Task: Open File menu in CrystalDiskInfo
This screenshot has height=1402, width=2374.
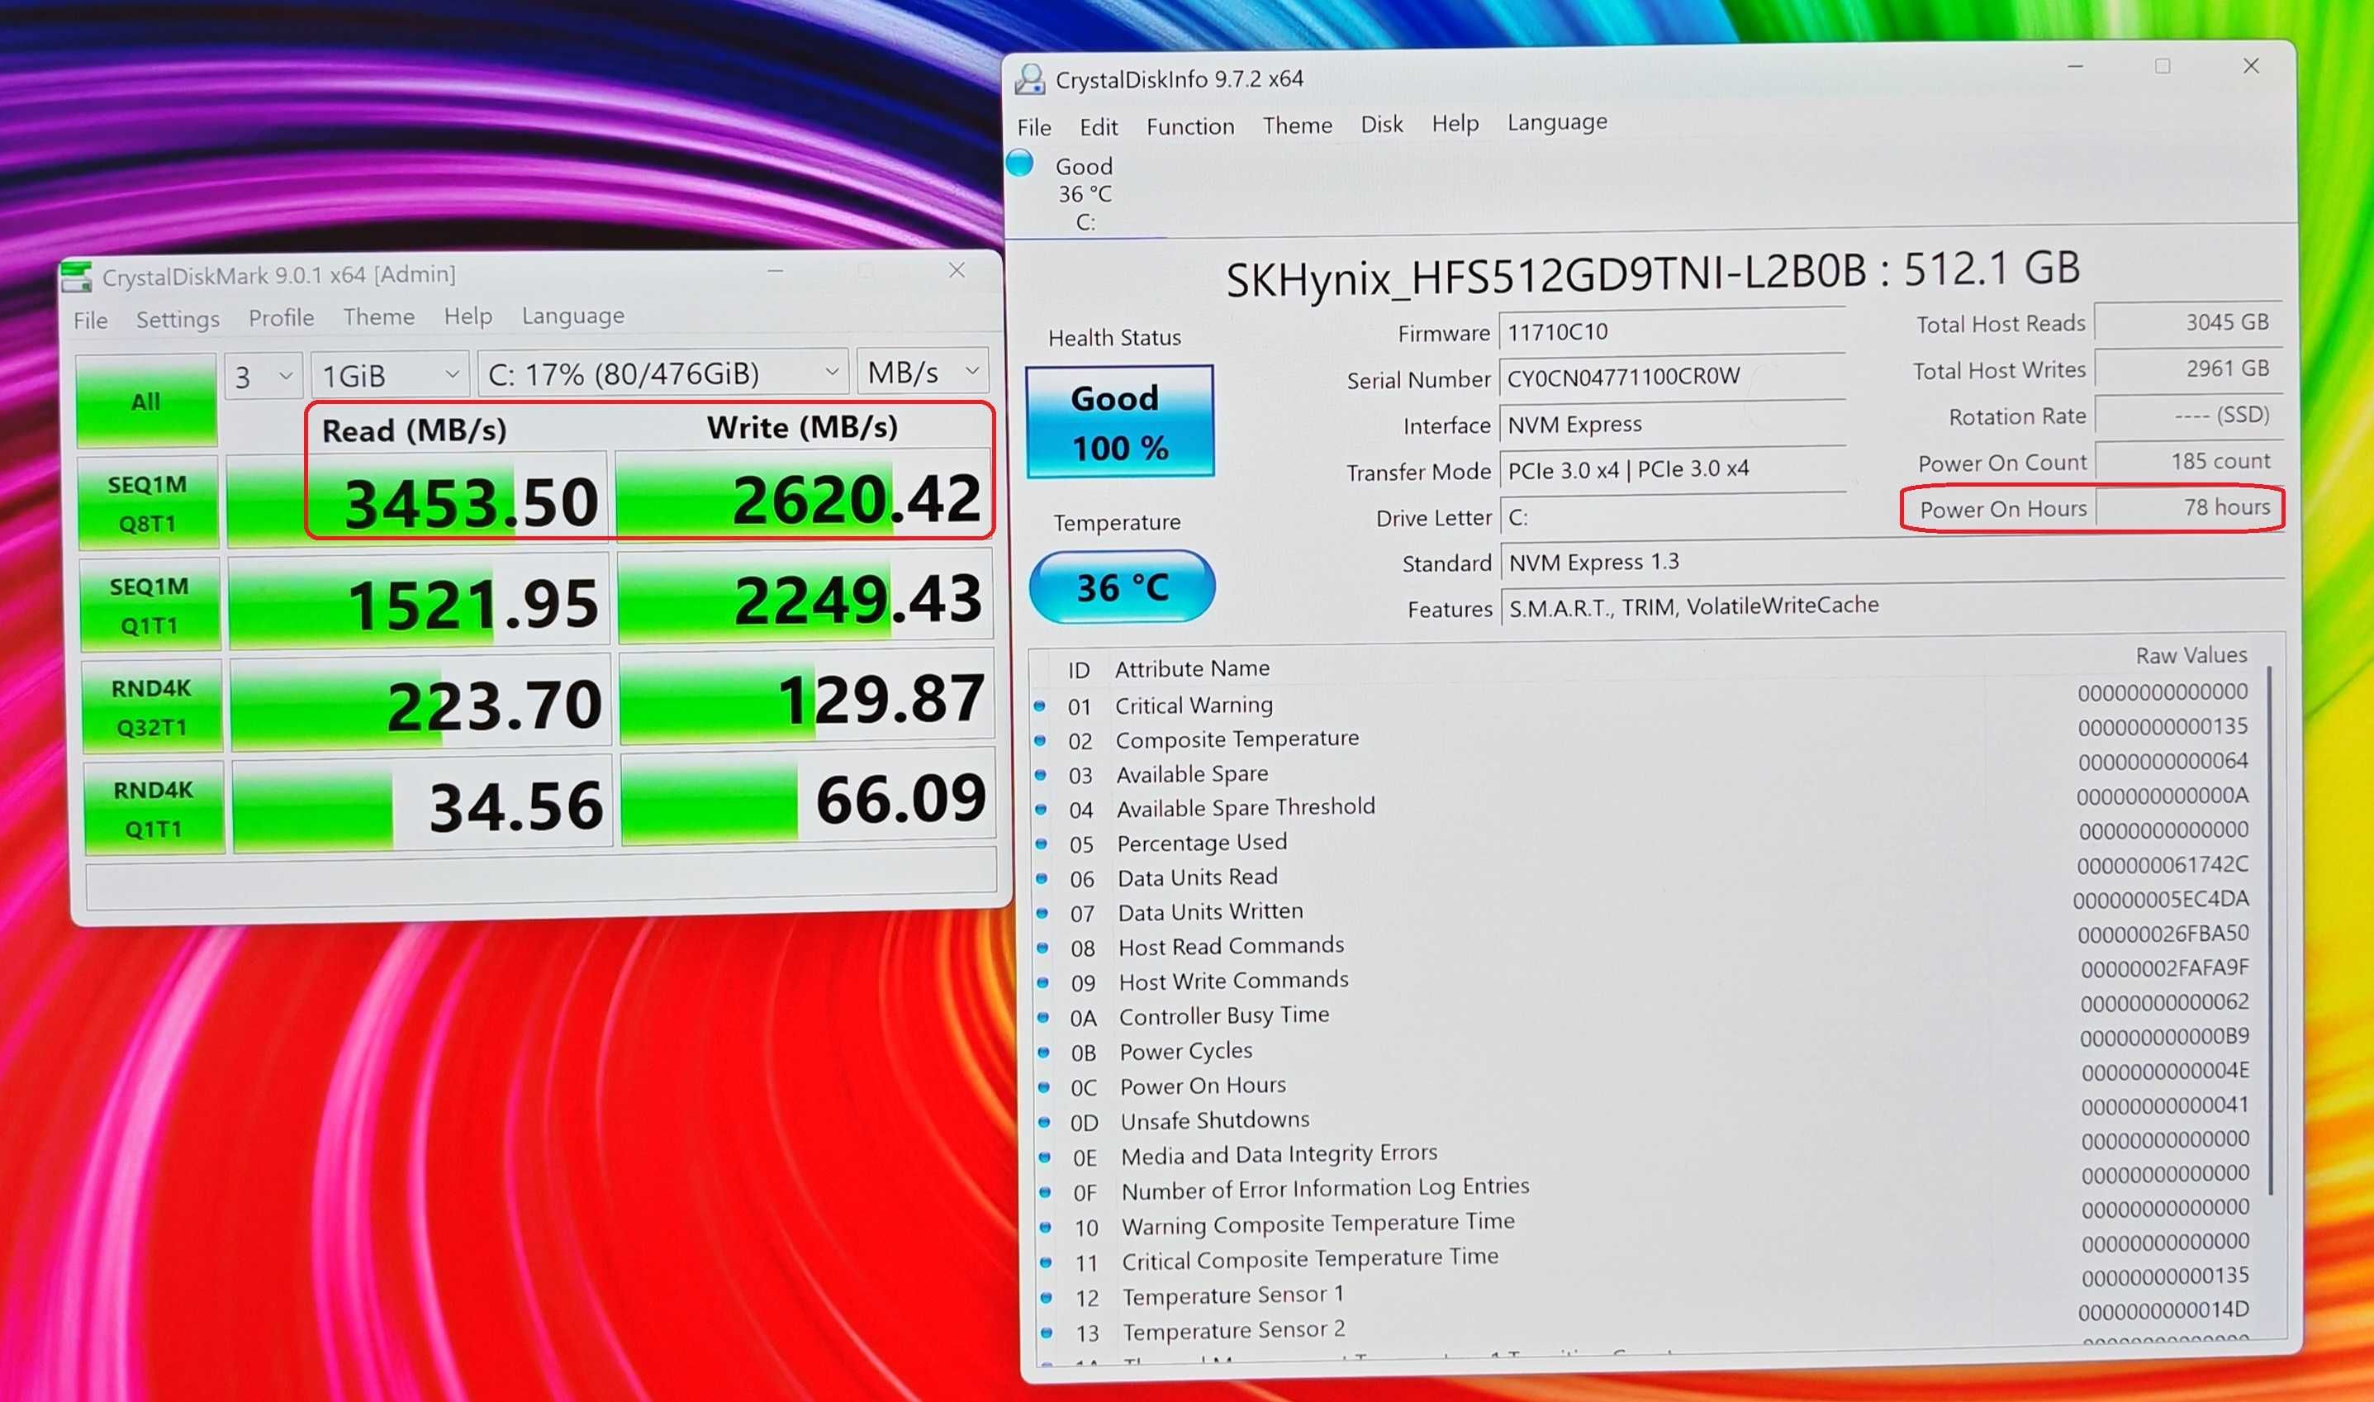Action: pyautogui.click(x=1034, y=127)
